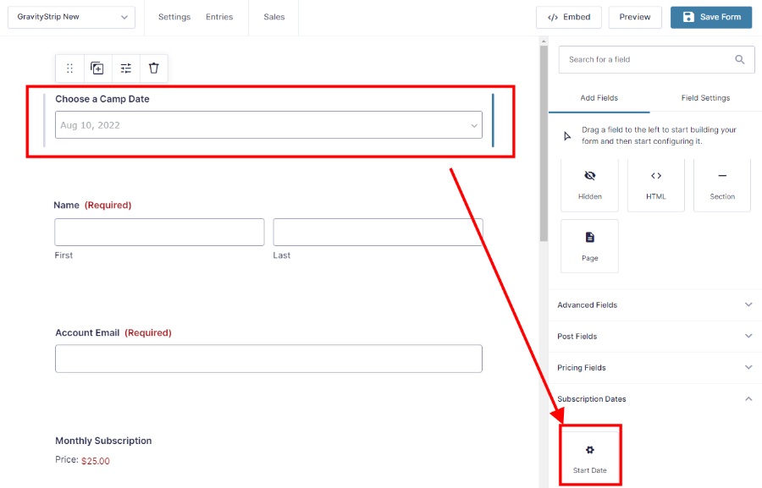Viewport: 762px width, 488px height.
Task: Add the Page field
Action: [589, 246]
